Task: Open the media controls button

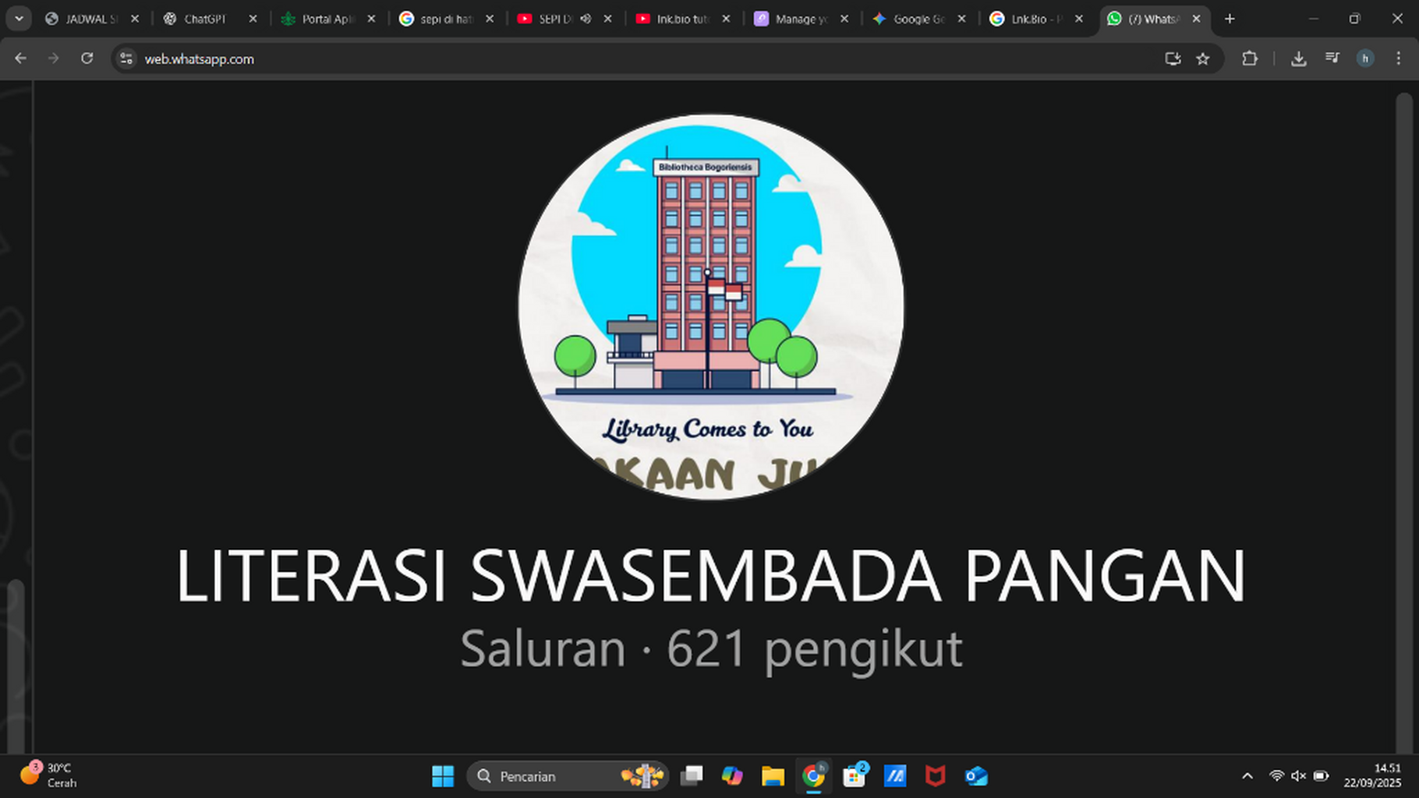Action: click(x=1332, y=58)
